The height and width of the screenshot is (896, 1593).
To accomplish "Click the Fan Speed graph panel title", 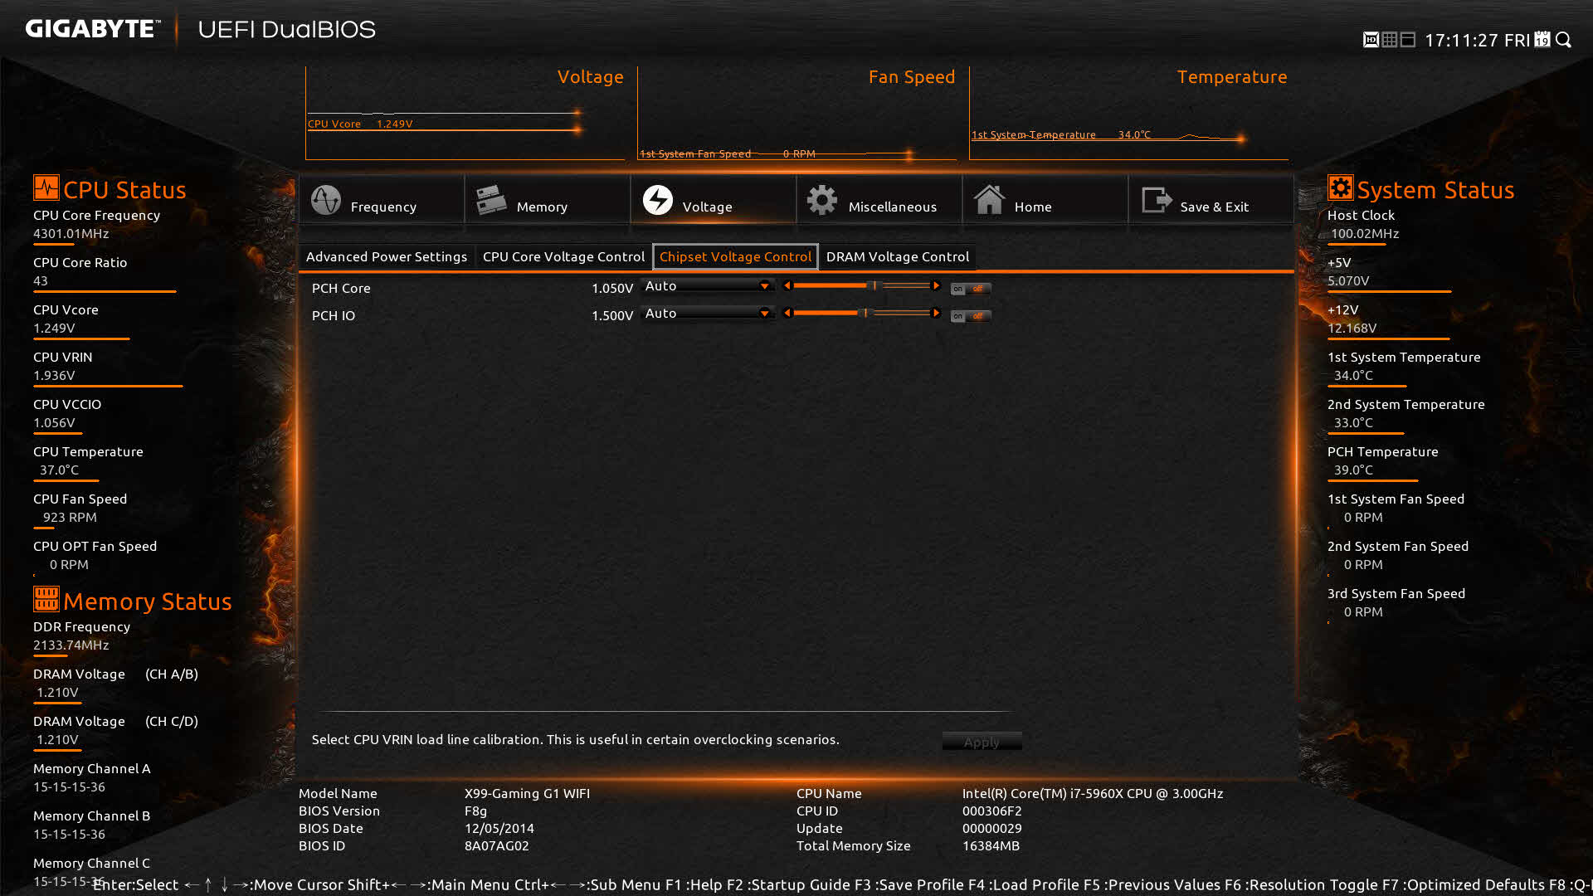I will (912, 77).
